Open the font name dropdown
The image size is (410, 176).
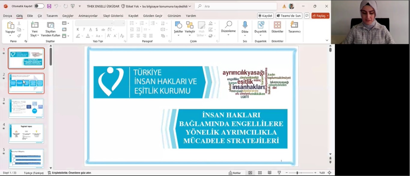[112, 23]
